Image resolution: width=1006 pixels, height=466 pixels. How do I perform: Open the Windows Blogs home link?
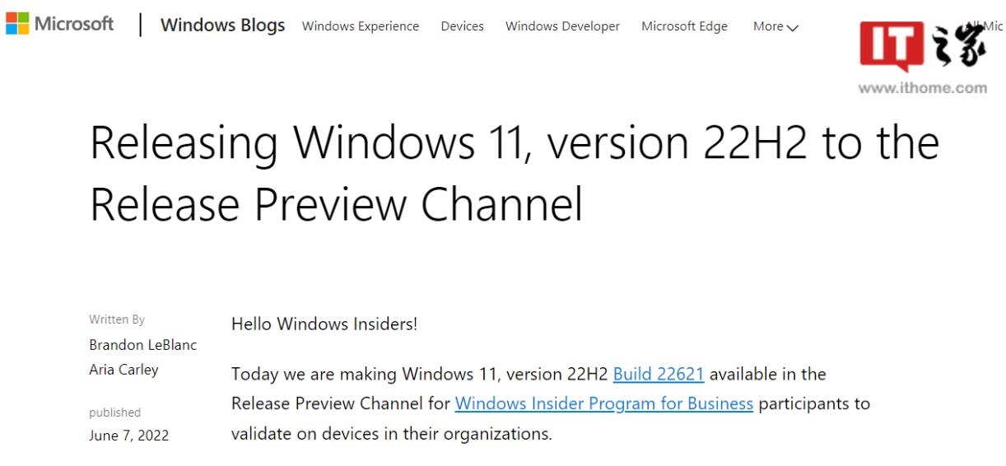click(x=223, y=25)
